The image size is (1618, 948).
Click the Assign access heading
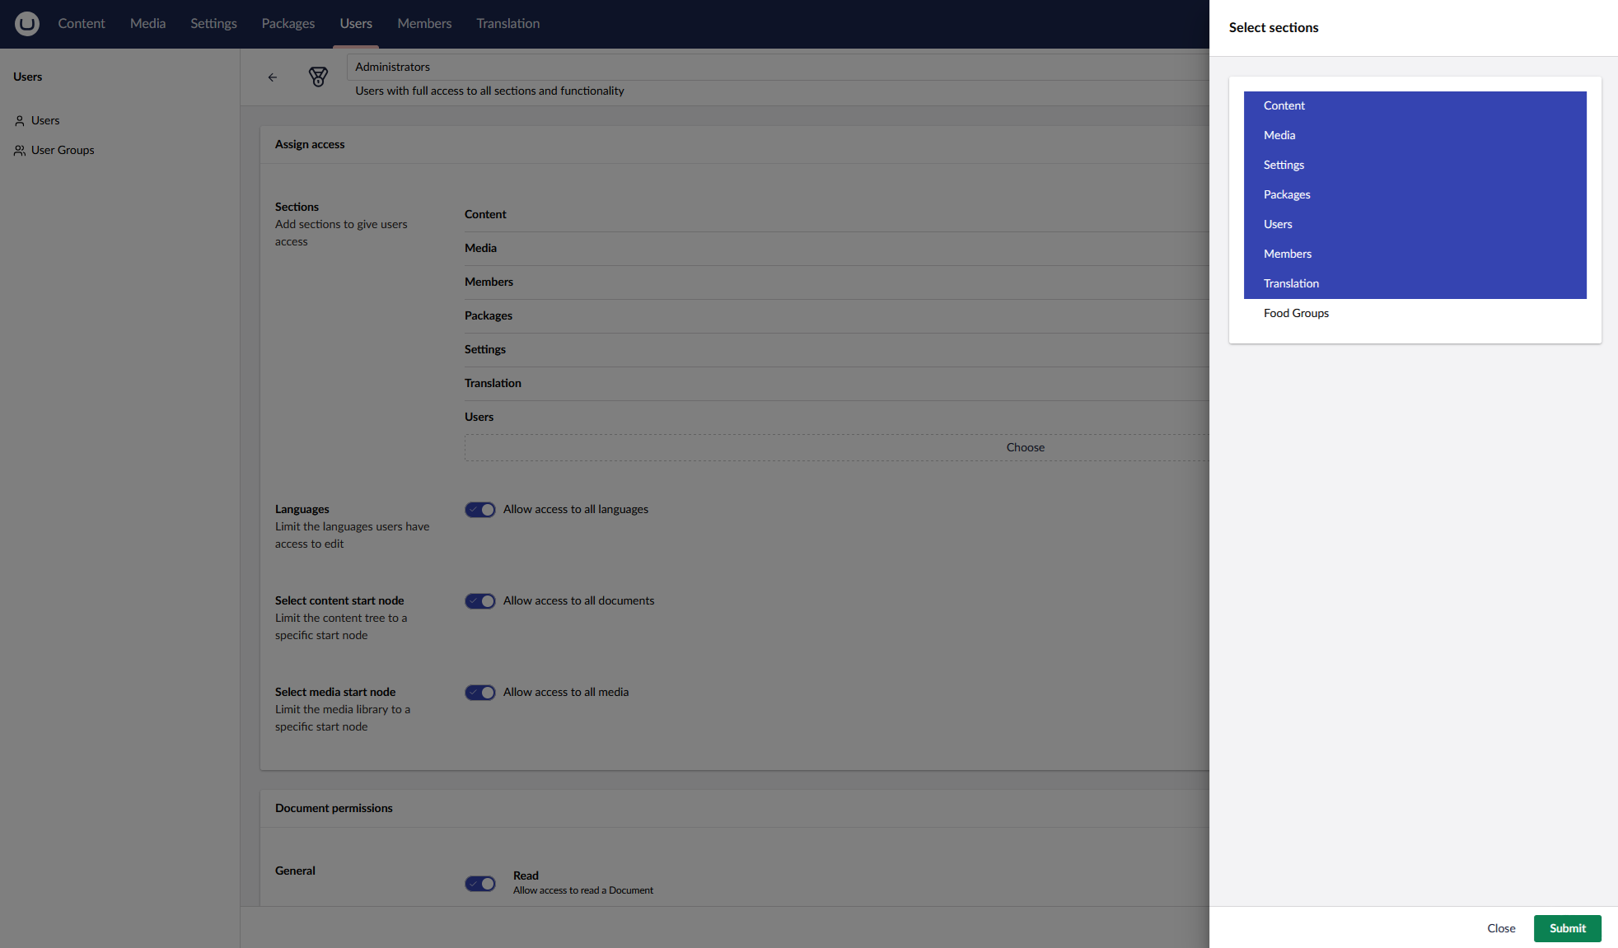pos(310,144)
